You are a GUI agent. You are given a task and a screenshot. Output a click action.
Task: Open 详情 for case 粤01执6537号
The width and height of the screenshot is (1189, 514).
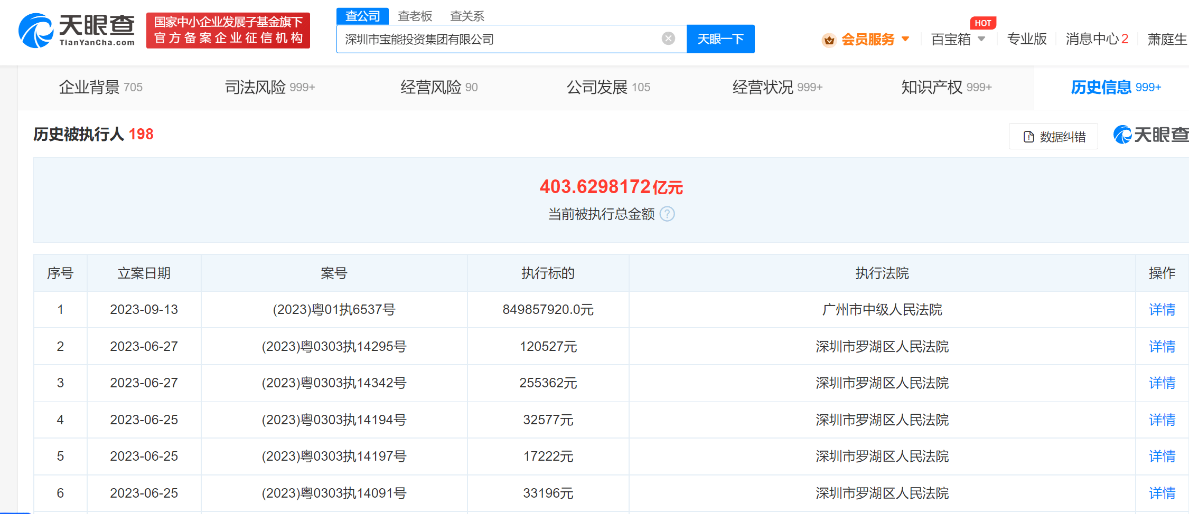tap(1162, 310)
